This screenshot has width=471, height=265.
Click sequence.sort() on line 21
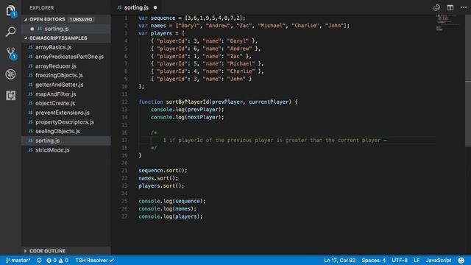(163, 170)
